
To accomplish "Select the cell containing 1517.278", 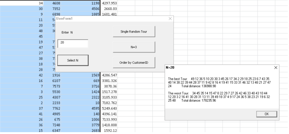I will (109, 92).
